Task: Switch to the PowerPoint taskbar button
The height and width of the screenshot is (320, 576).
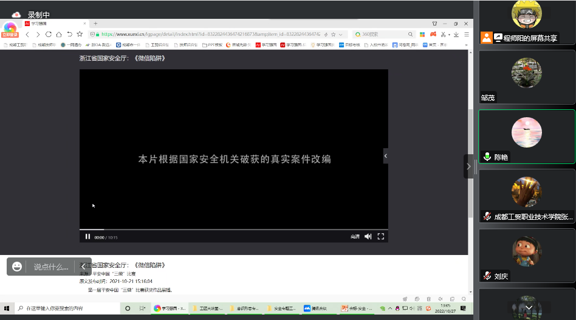Action: (x=356, y=308)
